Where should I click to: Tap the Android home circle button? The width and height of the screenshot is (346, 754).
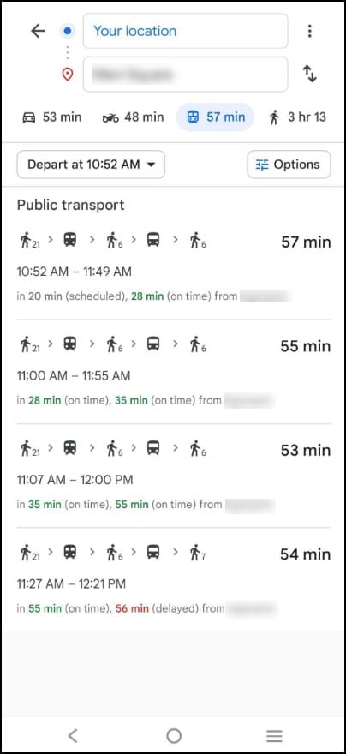click(174, 736)
